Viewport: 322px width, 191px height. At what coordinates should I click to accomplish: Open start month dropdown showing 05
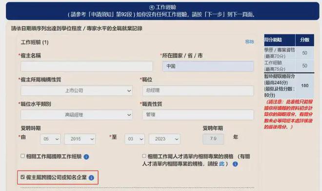click(50, 139)
